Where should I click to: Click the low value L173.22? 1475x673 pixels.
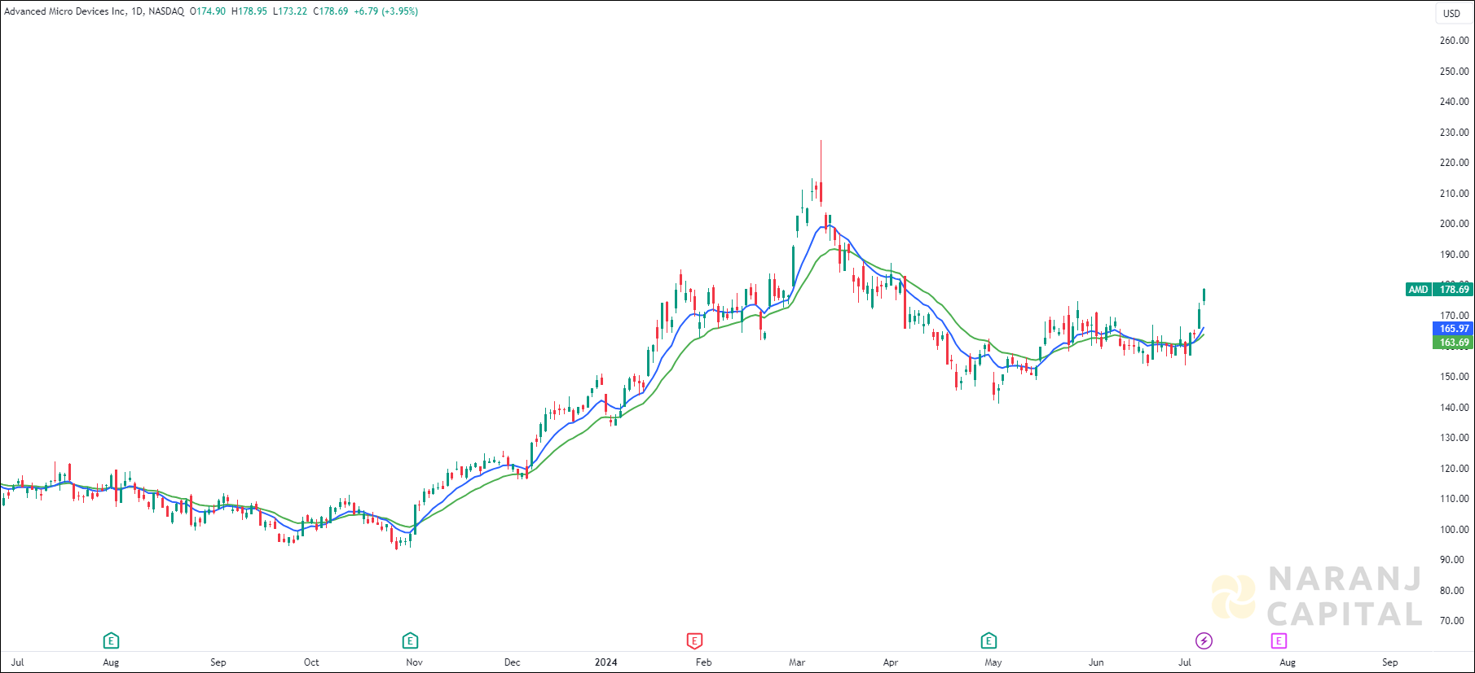click(x=290, y=11)
